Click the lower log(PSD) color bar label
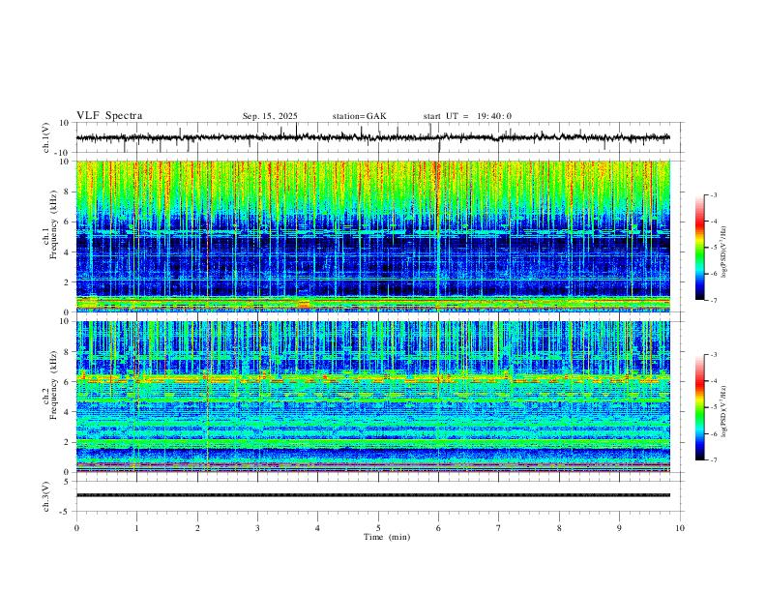Image resolution: width=766 pixels, height=592 pixels. click(x=723, y=411)
